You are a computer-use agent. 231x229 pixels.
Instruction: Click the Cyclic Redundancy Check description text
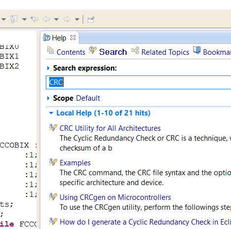(x=145, y=143)
